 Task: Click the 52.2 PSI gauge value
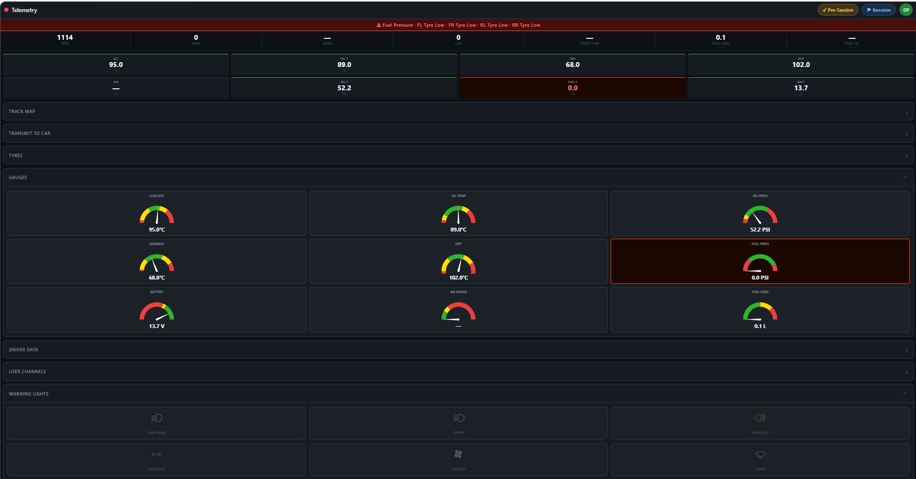point(760,230)
